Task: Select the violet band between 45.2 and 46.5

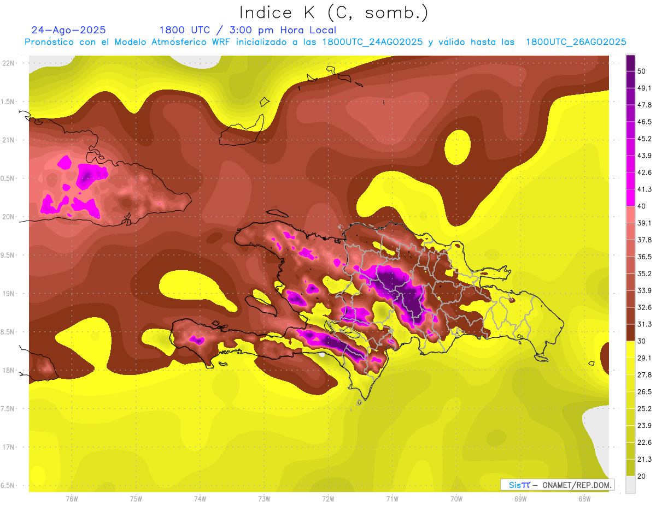Action: tap(630, 130)
